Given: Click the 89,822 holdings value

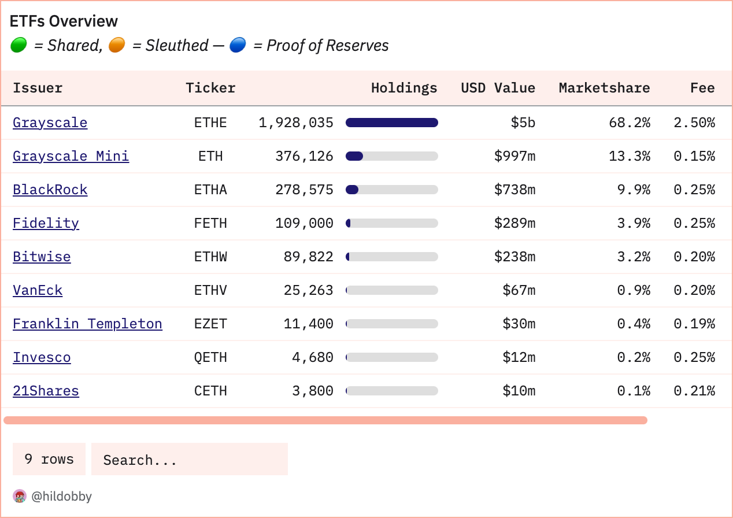Looking at the screenshot, I should click(309, 257).
